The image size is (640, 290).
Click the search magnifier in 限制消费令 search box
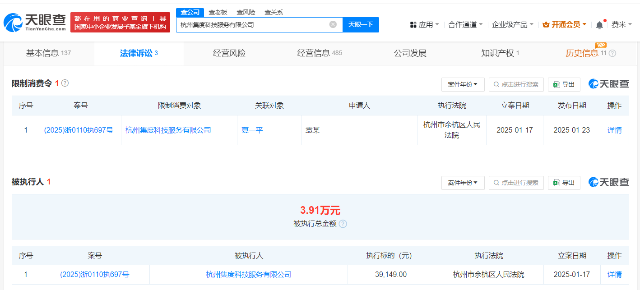[x=496, y=84]
